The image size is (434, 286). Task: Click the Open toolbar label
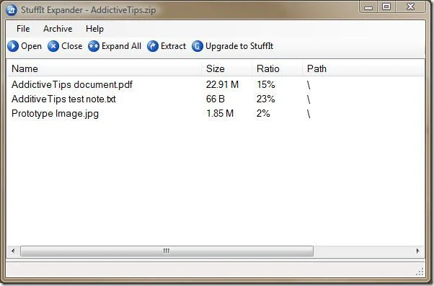[31, 46]
